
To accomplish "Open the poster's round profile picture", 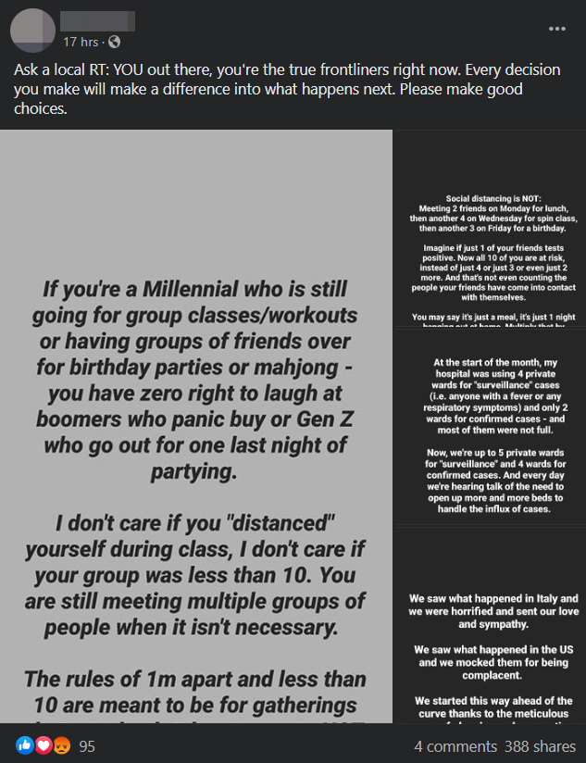I will [32, 30].
